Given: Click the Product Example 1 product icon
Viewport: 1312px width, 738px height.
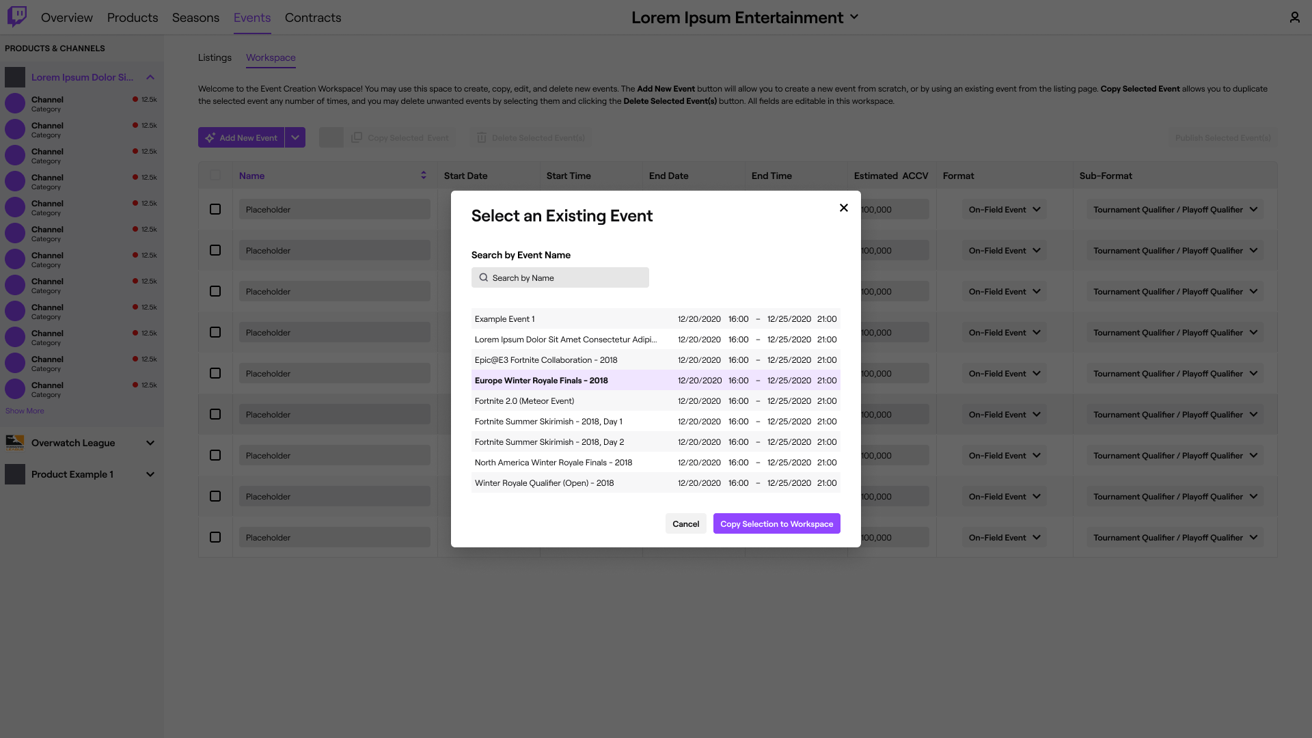Looking at the screenshot, I should [15, 474].
